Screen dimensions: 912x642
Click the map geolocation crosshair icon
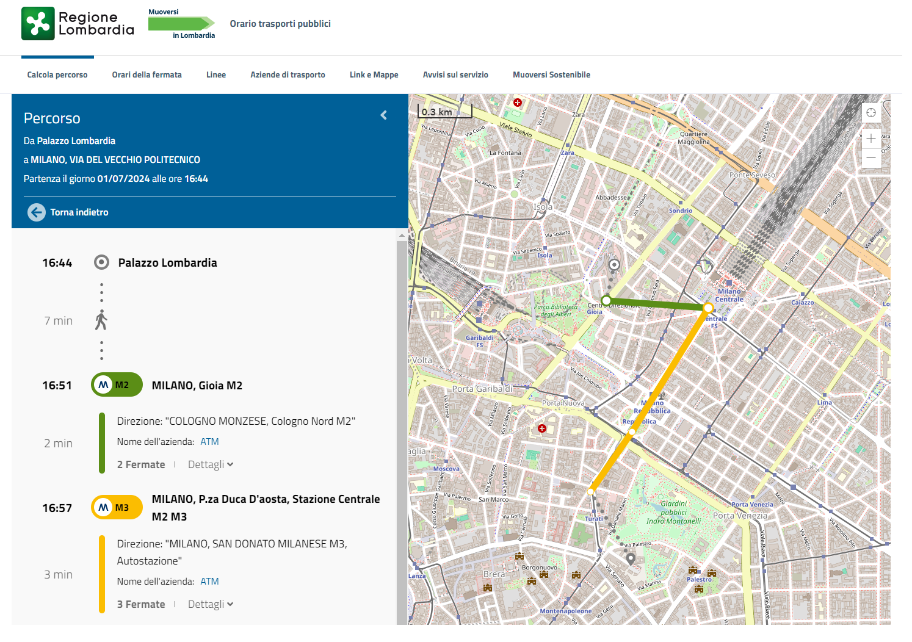pyautogui.click(x=871, y=113)
